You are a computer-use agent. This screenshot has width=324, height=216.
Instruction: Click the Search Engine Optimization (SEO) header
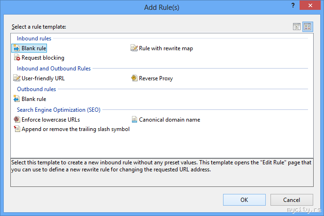click(x=59, y=110)
